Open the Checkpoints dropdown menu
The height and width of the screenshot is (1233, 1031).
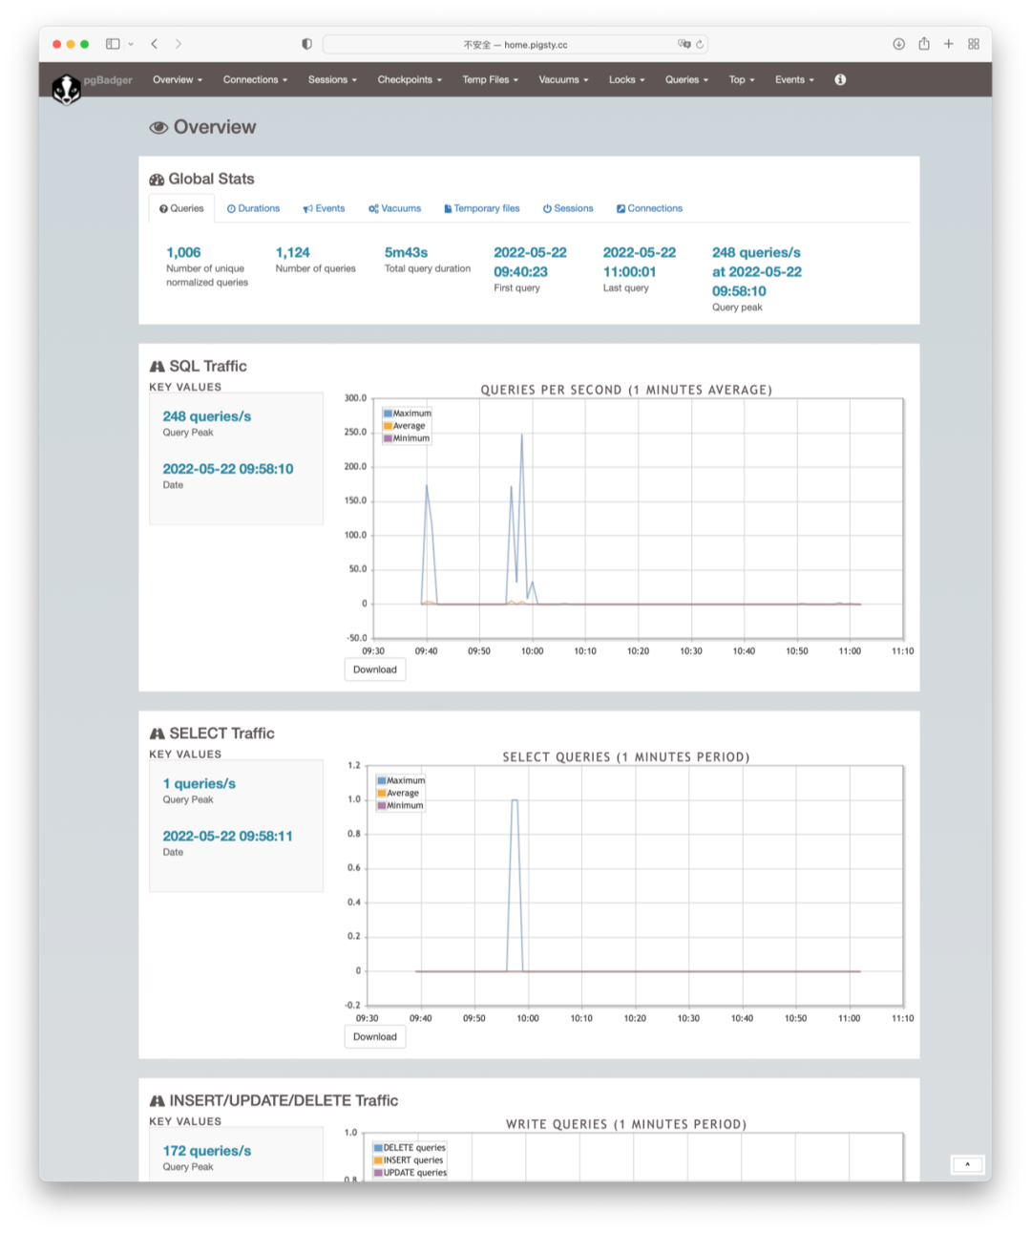coord(410,80)
